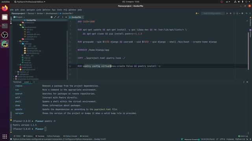Click the Debug button in toolbar
The height and width of the screenshot is (141, 252).
point(231,13)
